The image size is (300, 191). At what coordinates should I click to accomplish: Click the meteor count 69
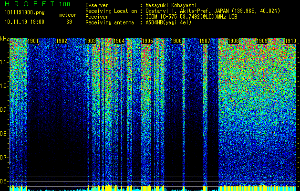69,22
